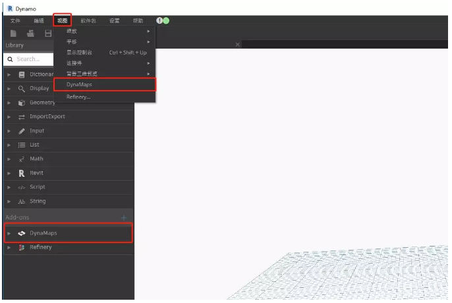
Task: Expand the Script library category
Action: (9, 187)
